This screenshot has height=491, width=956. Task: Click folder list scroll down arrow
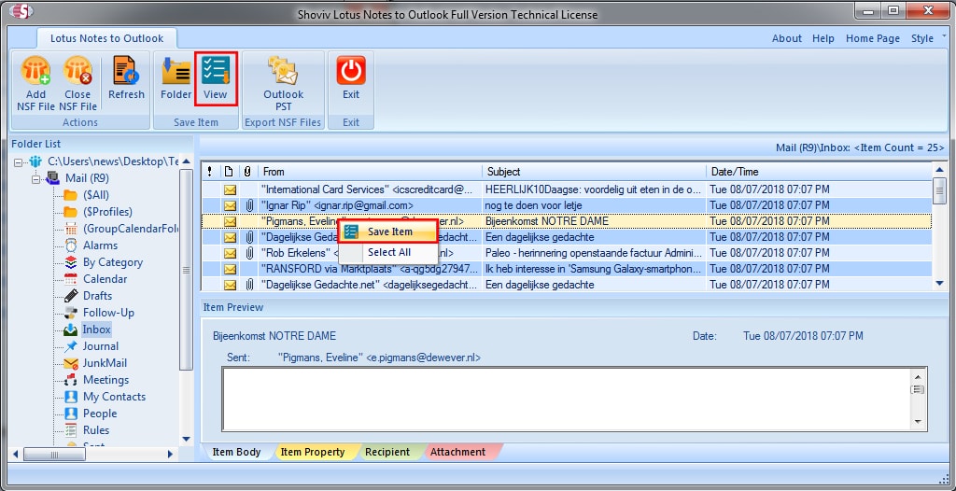(187, 439)
